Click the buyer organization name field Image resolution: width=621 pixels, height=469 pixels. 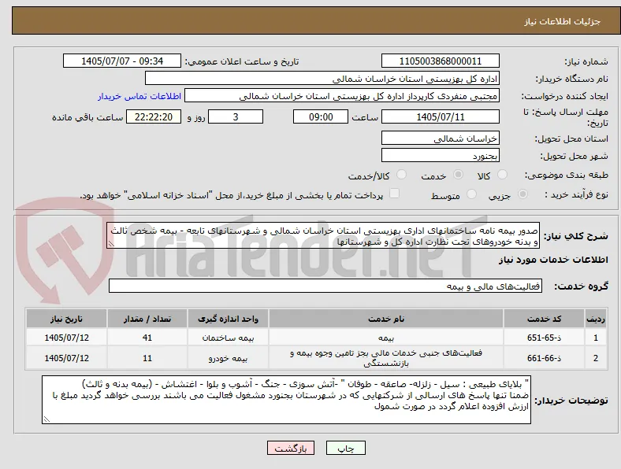322,79
